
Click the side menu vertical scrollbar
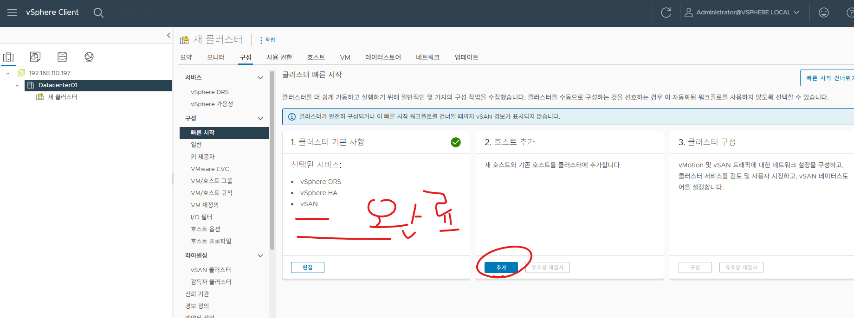point(272,160)
